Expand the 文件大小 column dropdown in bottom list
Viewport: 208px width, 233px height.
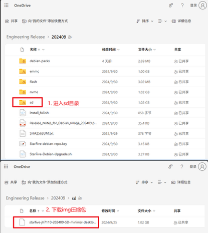point(146,211)
